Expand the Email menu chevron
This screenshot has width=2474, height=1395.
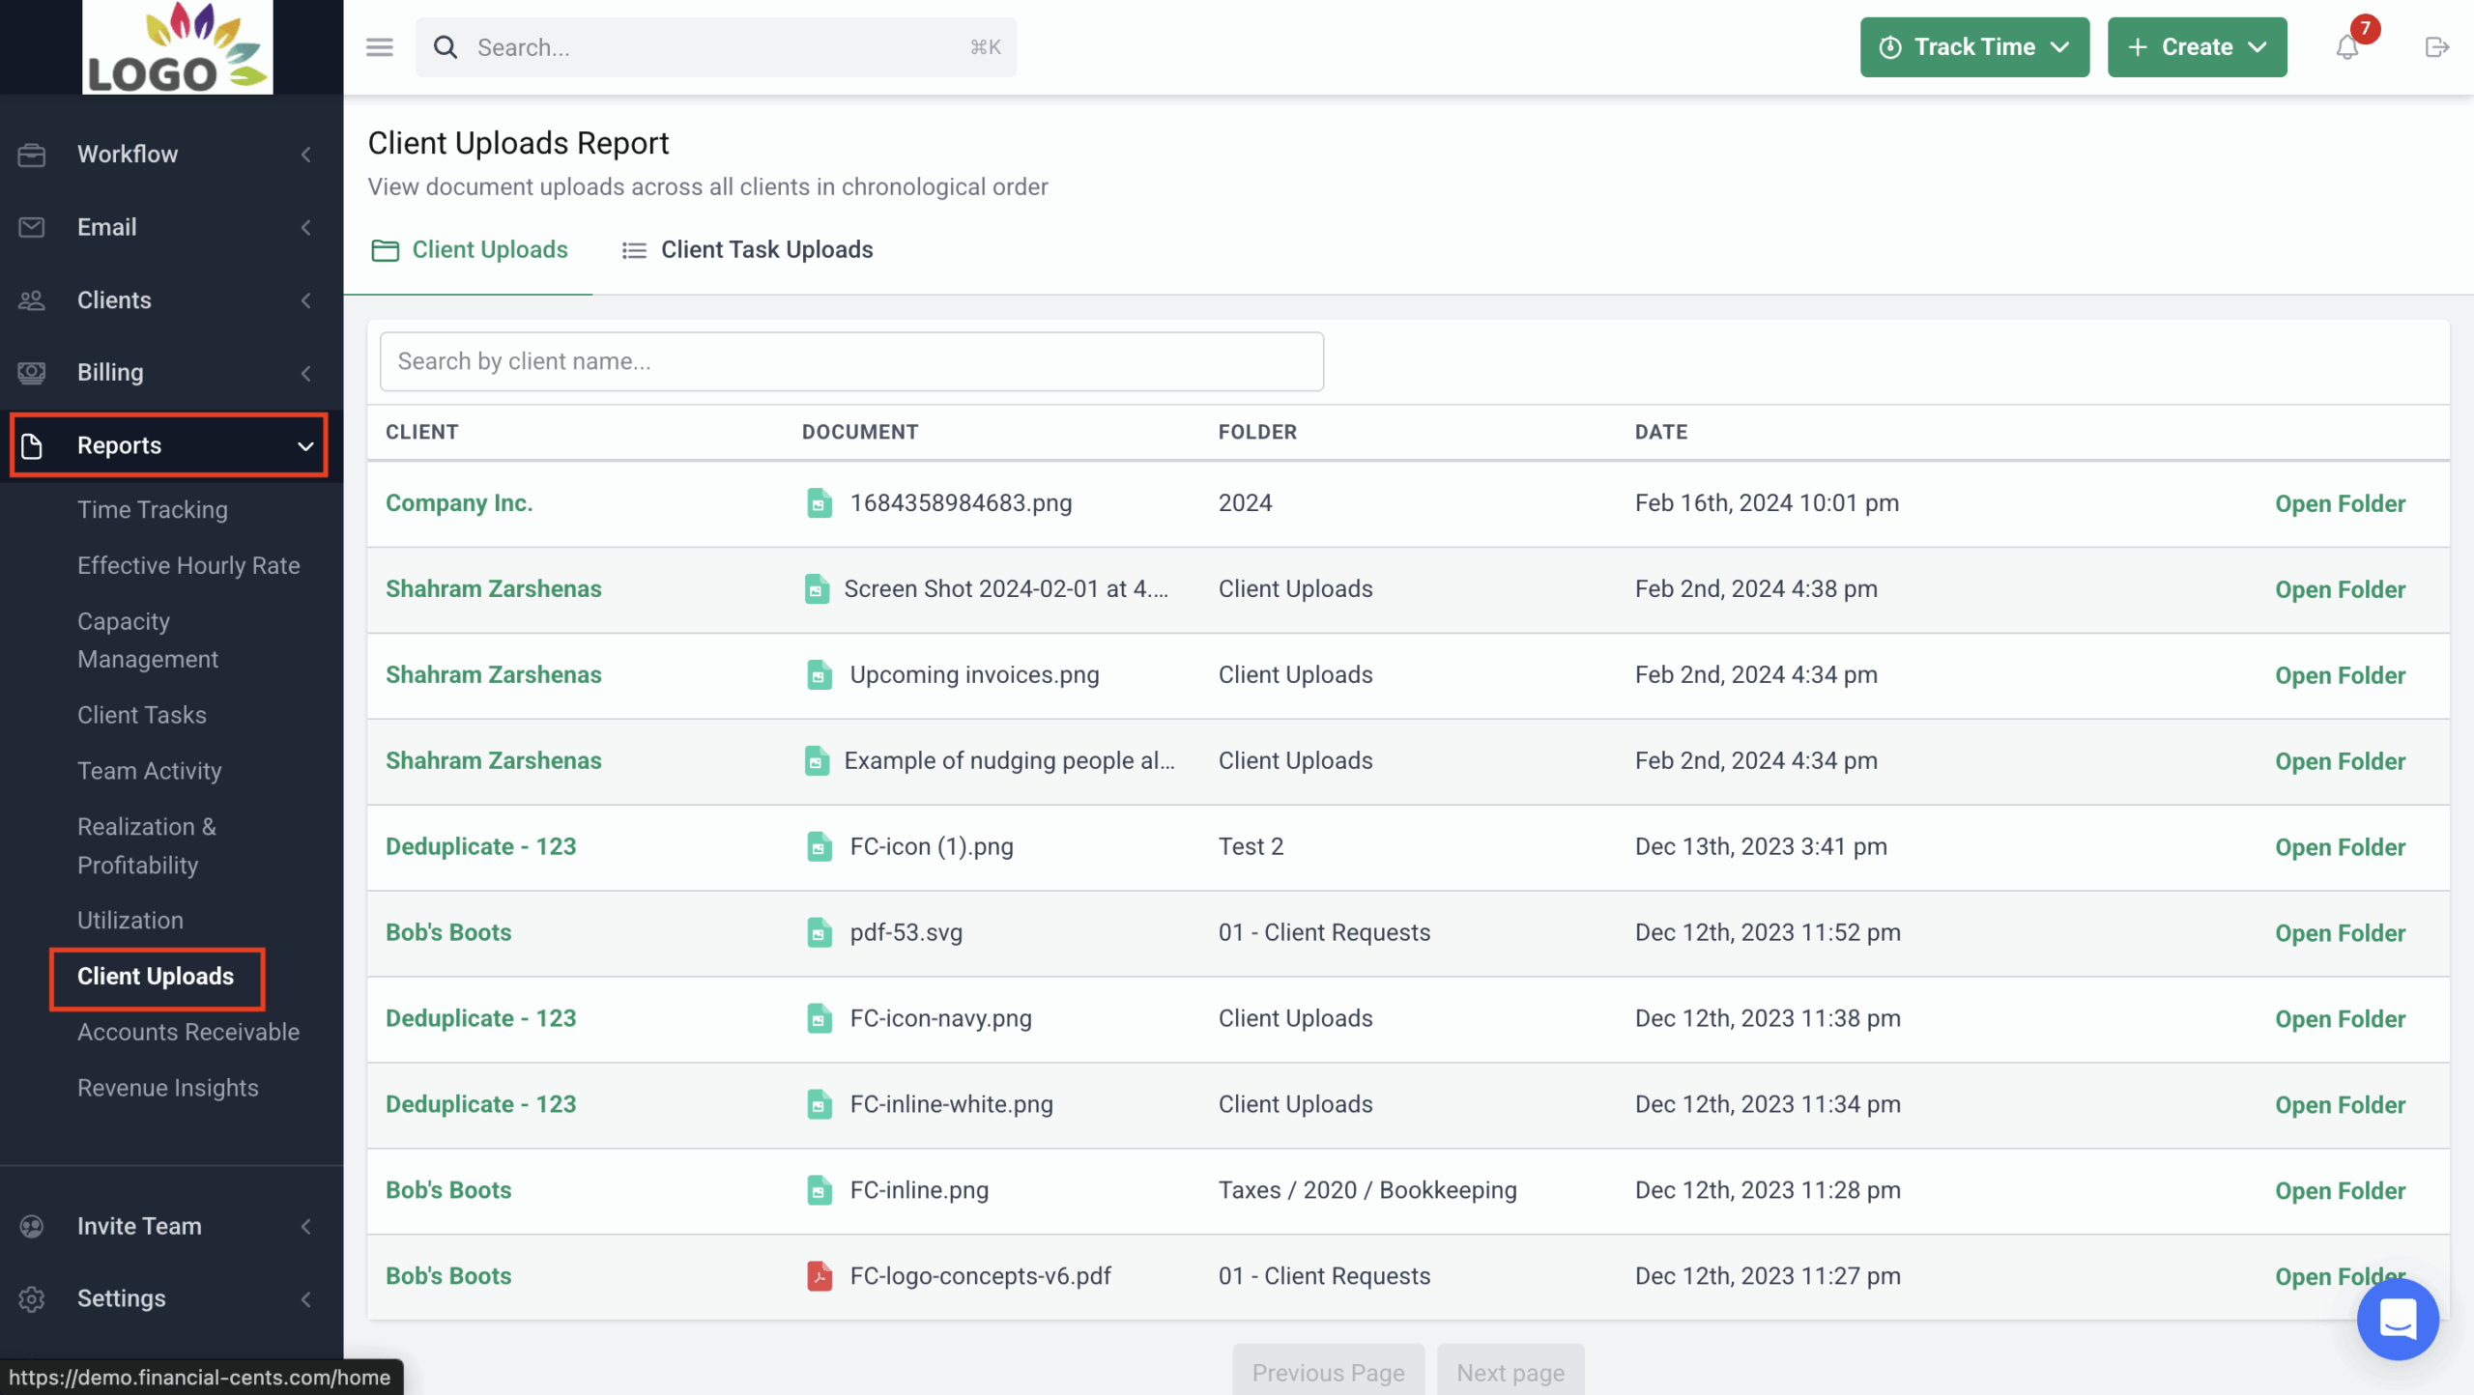[305, 227]
